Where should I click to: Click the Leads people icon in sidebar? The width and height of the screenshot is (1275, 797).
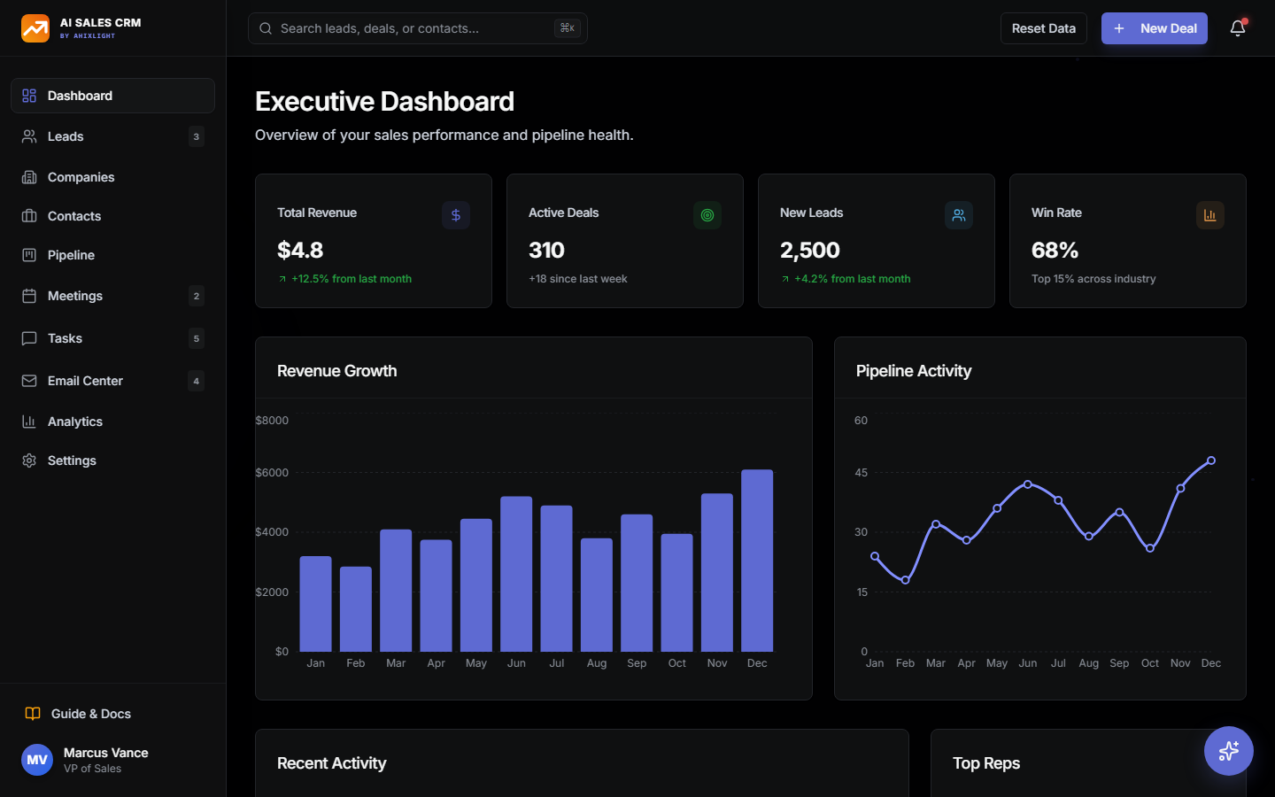click(x=29, y=136)
